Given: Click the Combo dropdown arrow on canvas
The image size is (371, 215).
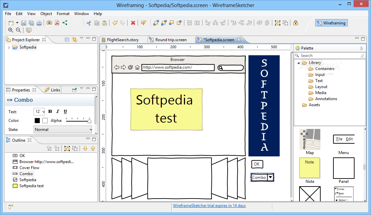Looking at the screenshot, I should pyautogui.click(x=270, y=177).
